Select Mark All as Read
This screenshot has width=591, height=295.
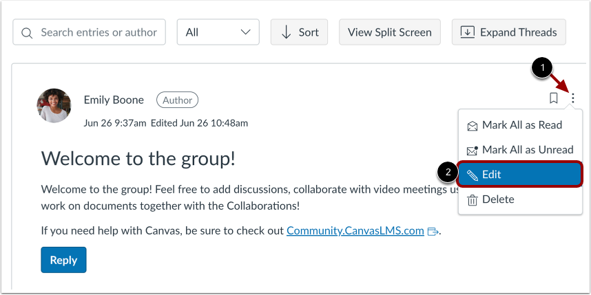pos(521,125)
